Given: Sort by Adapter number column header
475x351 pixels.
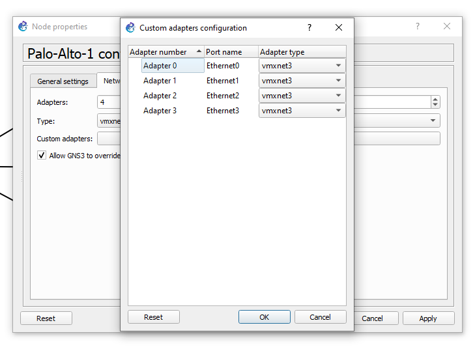Looking at the screenshot, I should point(166,52).
